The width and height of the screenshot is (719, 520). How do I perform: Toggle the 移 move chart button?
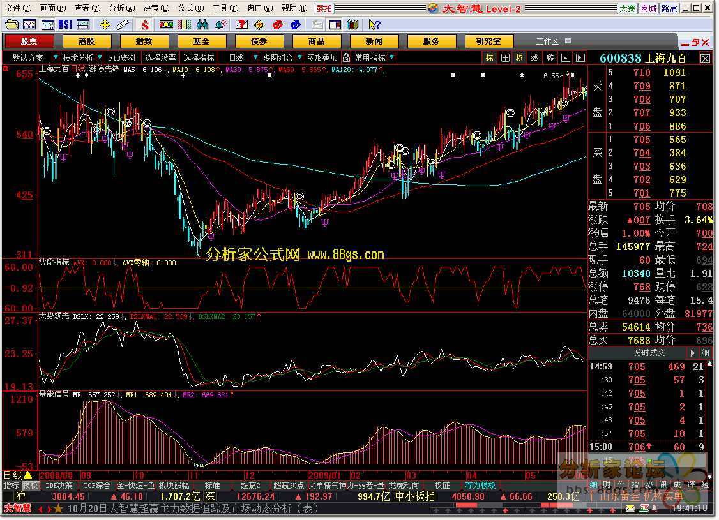coord(550,57)
